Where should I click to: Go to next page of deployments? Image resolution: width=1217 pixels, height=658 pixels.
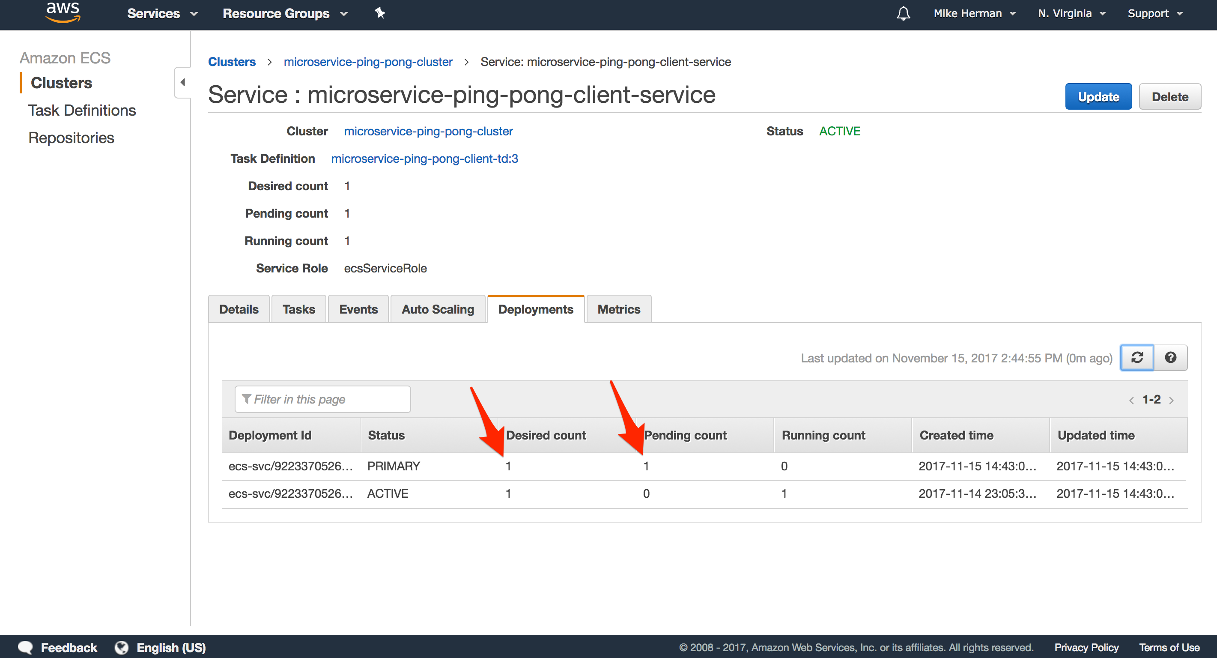[x=1171, y=401]
